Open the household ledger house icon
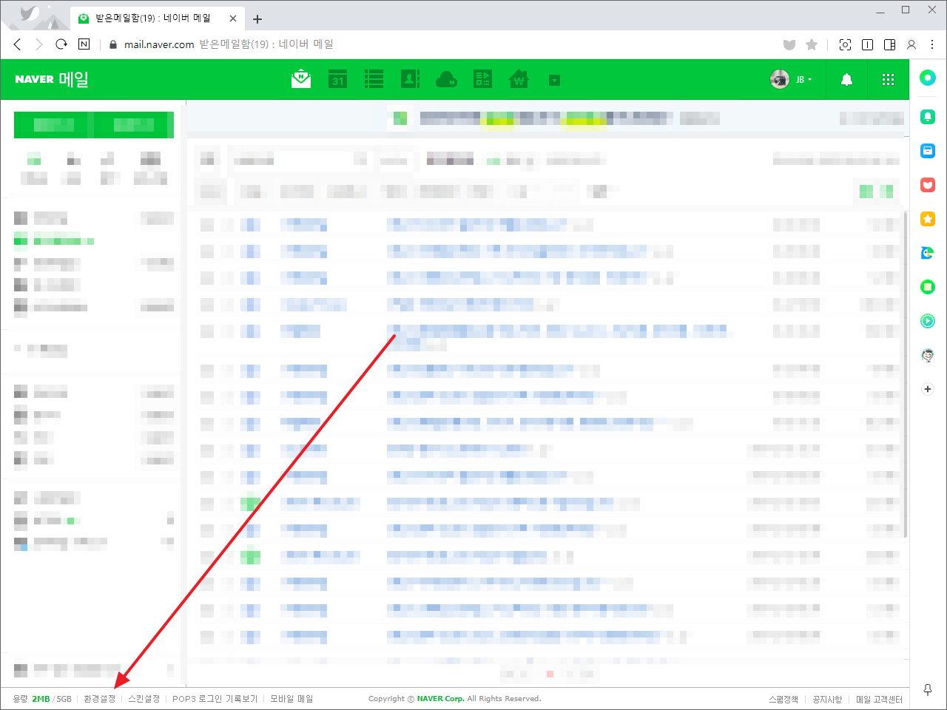The width and height of the screenshot is (947, 710). click(x=519, y=79)
